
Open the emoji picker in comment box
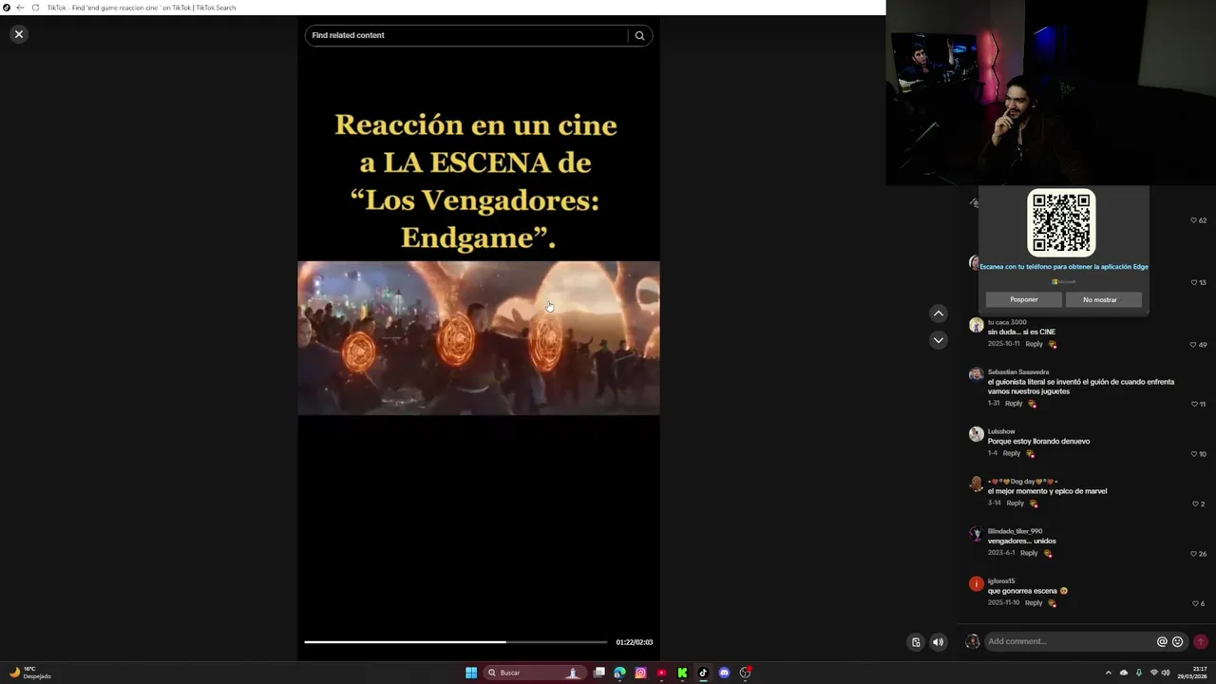click(x=1177, y=641)
